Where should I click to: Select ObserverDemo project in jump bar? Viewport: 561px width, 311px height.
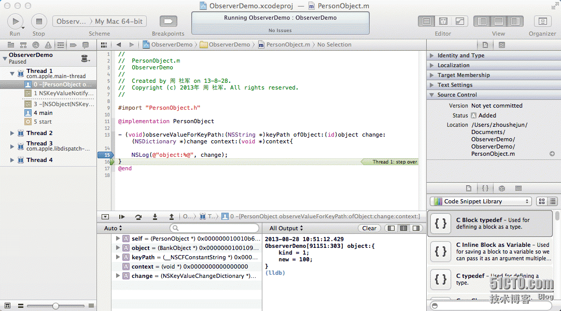pyautogui.click(x=167, y=45)
